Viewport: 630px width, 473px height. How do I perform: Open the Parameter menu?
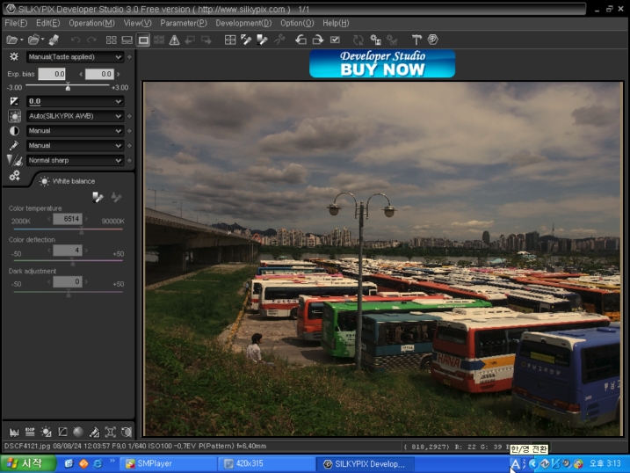pos(184,23)
